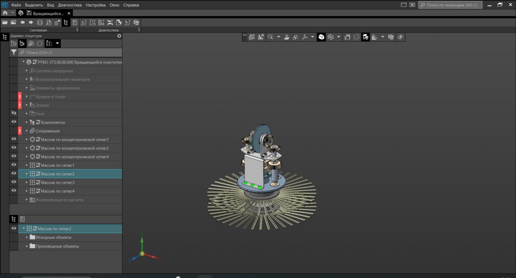Click the zoom magnifier in view toolbar
516x278 pixels.
coord(270,37)
